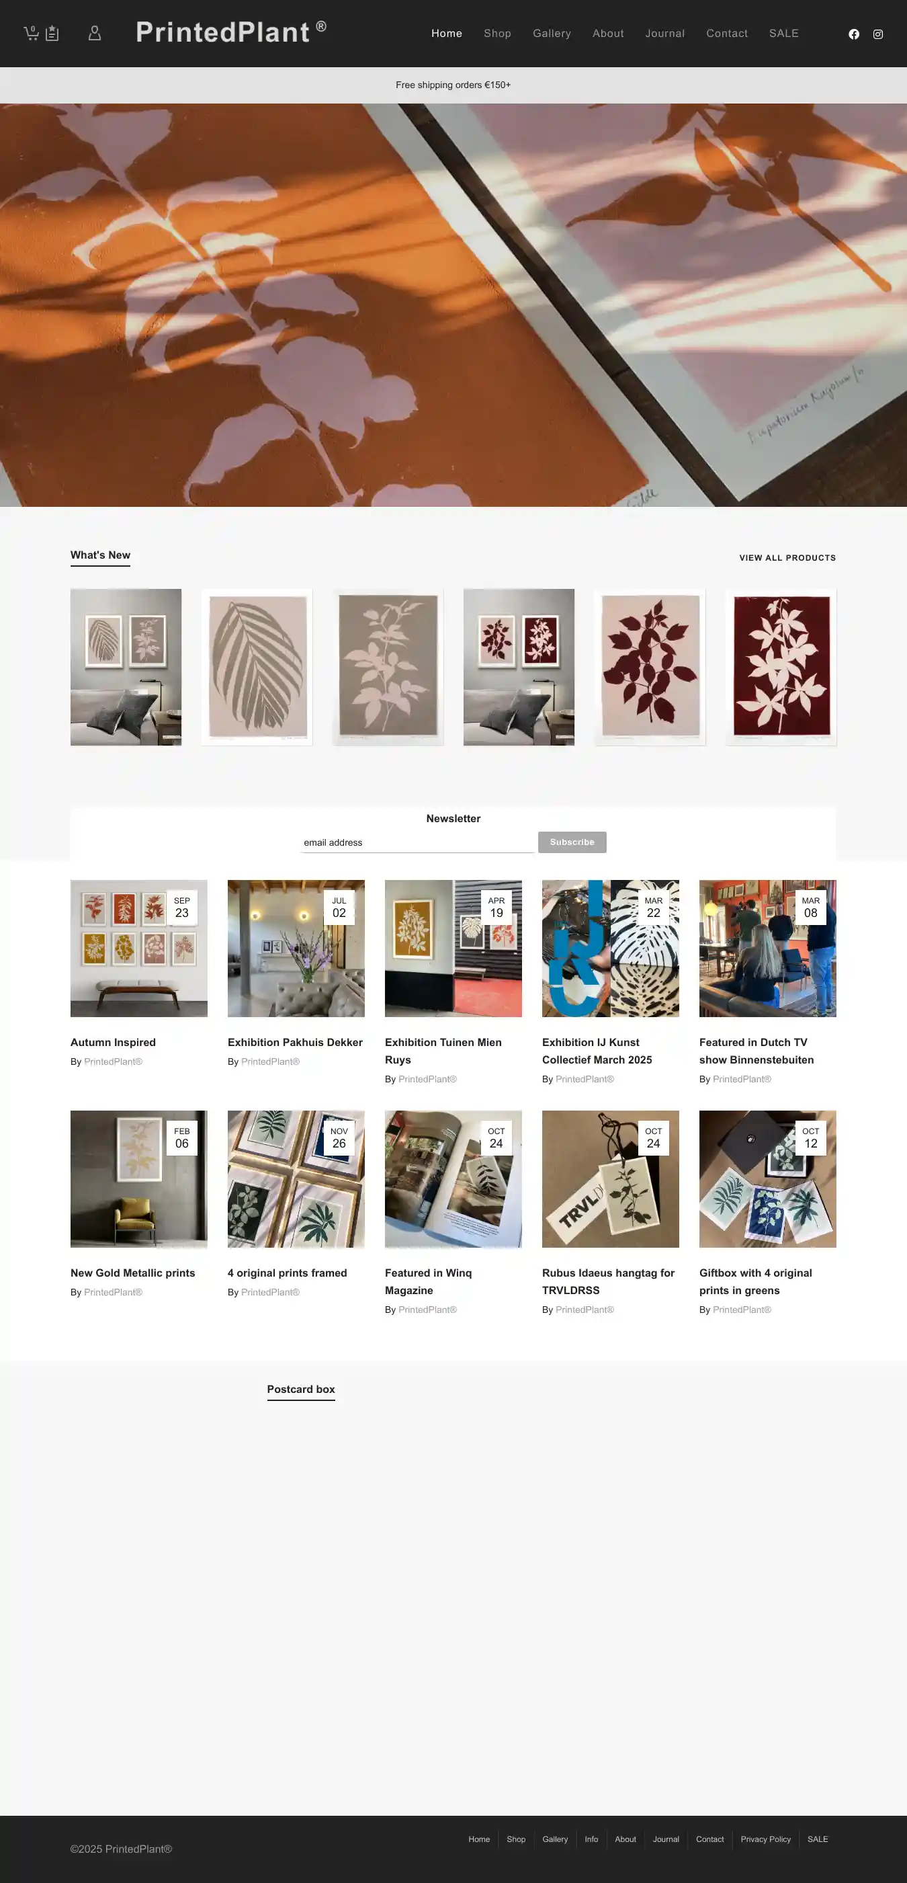Open the Postcard box heading link
This screenshot has height=1883, width=907.
[301, 1389]
